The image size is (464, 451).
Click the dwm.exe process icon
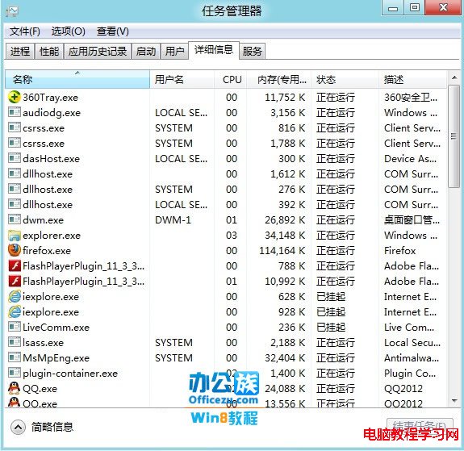pyautogui.click(x=15, y=219)
